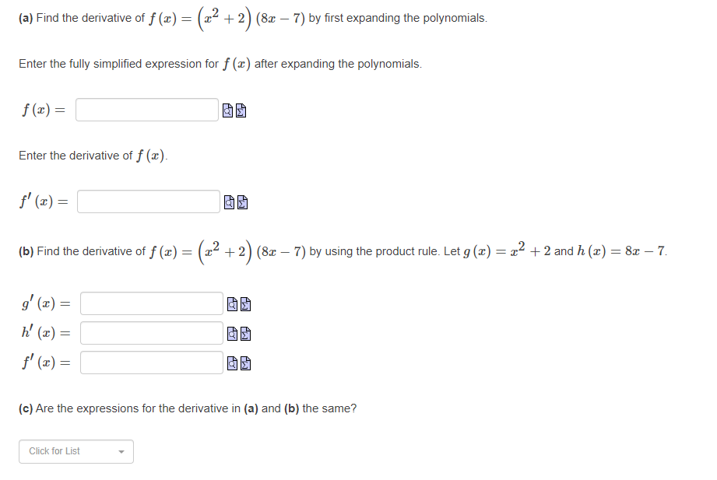Click inside the f(x) answer box
Image resolution: width=717 pixels, height=480 pixels.
click(146, 110)
